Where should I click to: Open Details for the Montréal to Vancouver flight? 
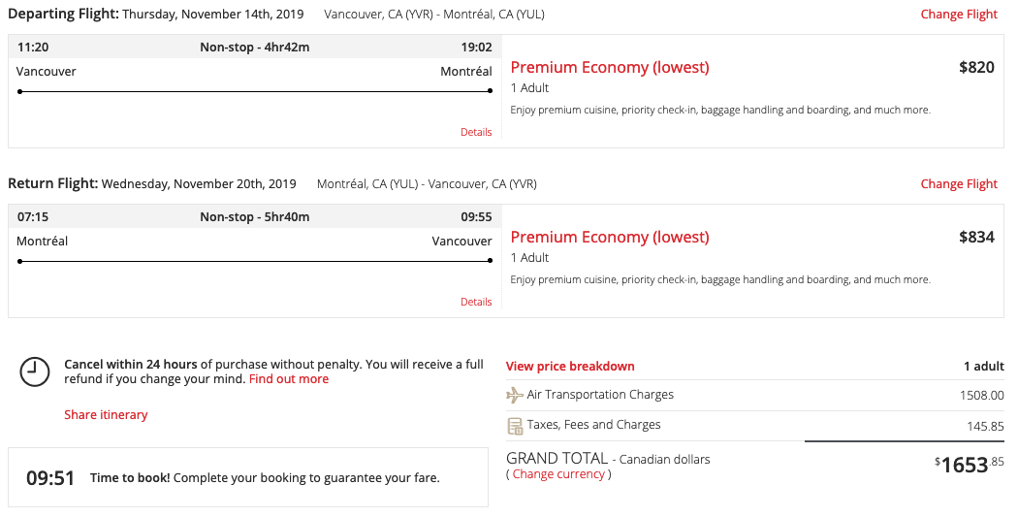[476, 302]
